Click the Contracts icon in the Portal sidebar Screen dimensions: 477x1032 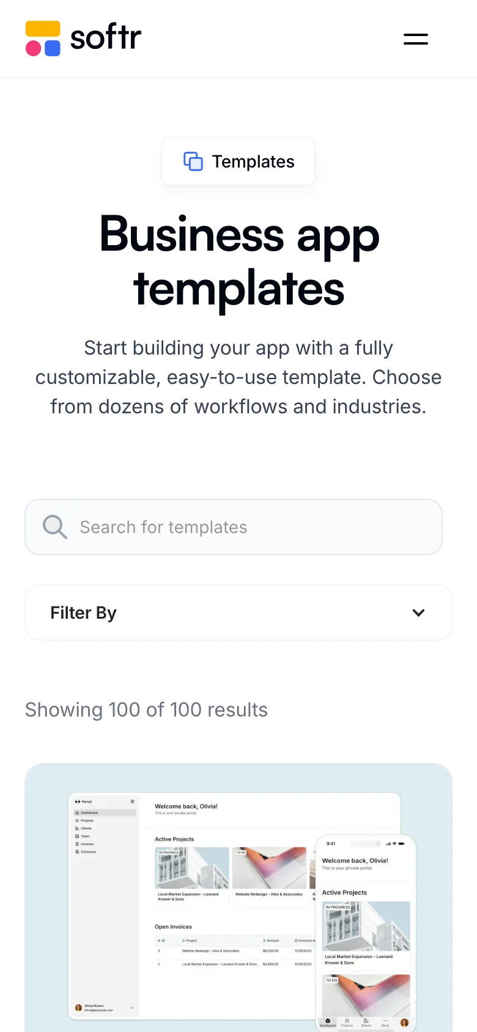pos(77,852)
